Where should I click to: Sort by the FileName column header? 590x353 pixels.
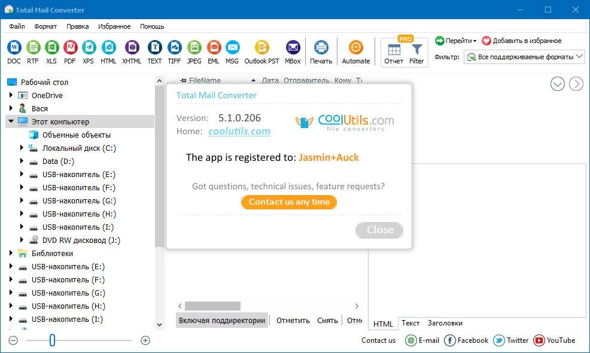point(205,81)
